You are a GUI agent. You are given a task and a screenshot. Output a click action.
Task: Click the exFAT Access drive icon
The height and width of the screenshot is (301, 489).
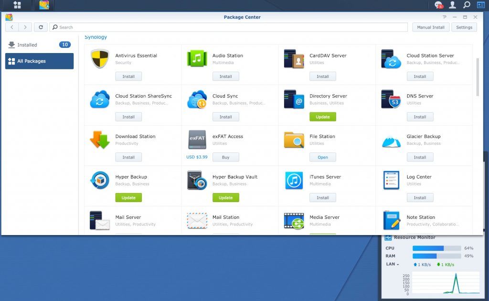point(197,140)
